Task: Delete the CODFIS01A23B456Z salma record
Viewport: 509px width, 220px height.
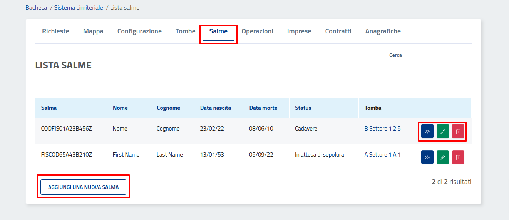Action: pos(458,131)
